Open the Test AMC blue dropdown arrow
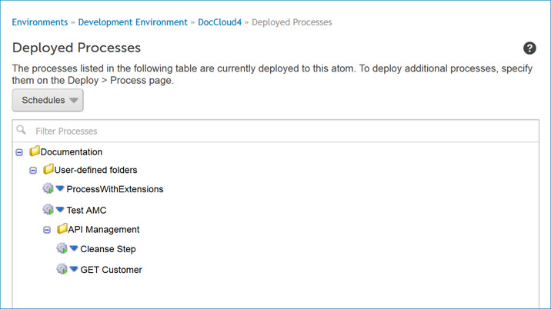The height and width of the screenshot is (309, 551). click(60, 210)
